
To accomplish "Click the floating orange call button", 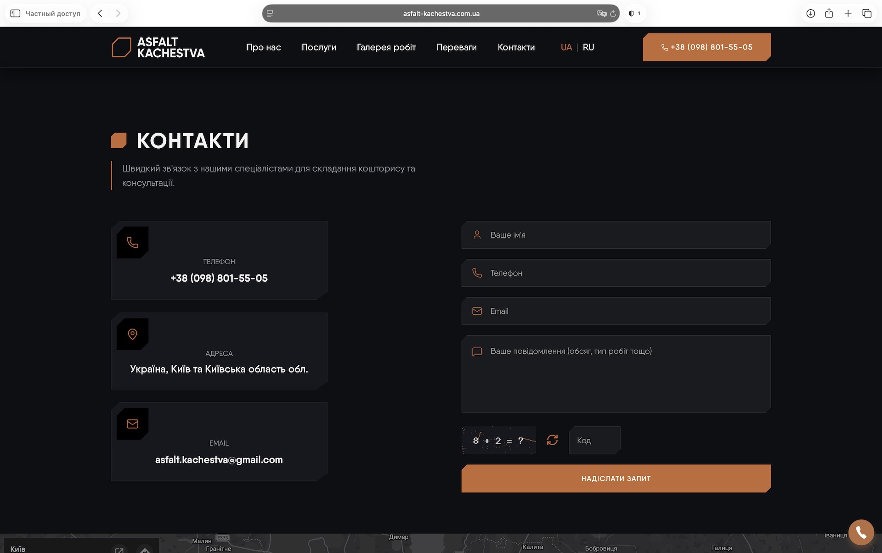I will (x=861, y=532).
